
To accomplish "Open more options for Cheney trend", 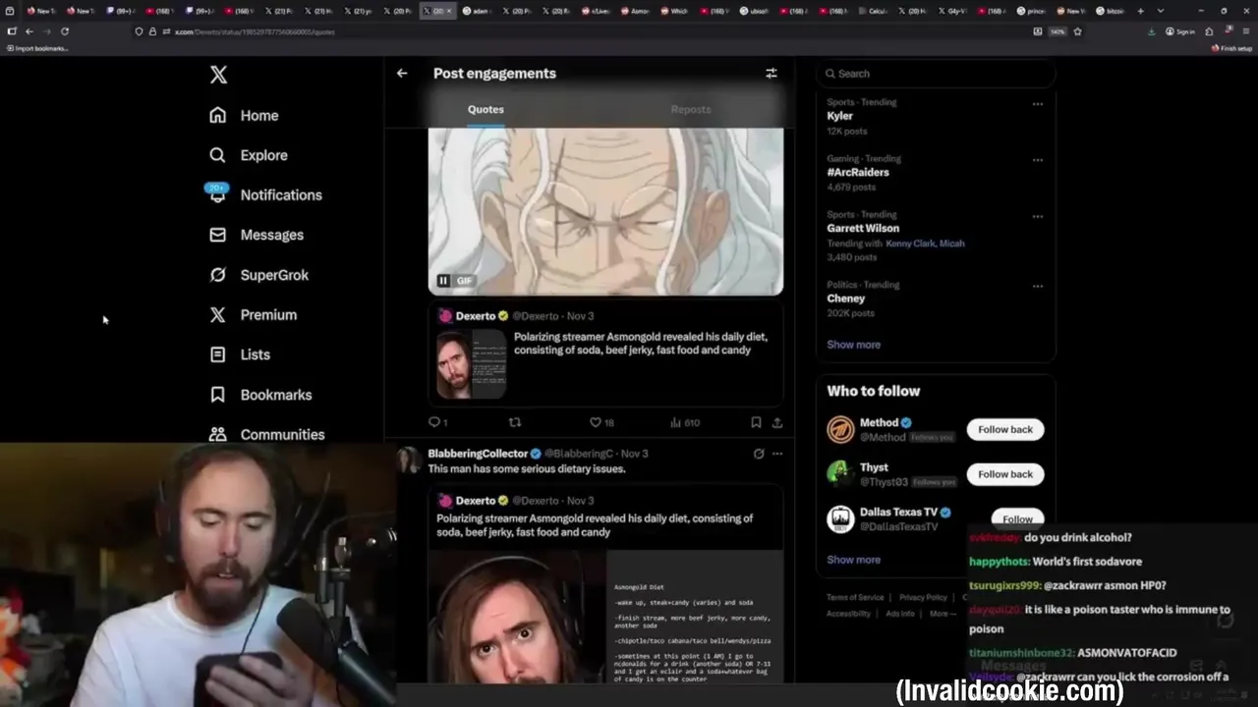I will pyautogui.click(x=1038, y=287).
